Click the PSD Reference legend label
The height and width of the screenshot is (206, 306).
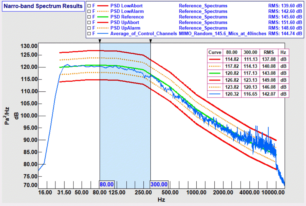click(127, 17)
